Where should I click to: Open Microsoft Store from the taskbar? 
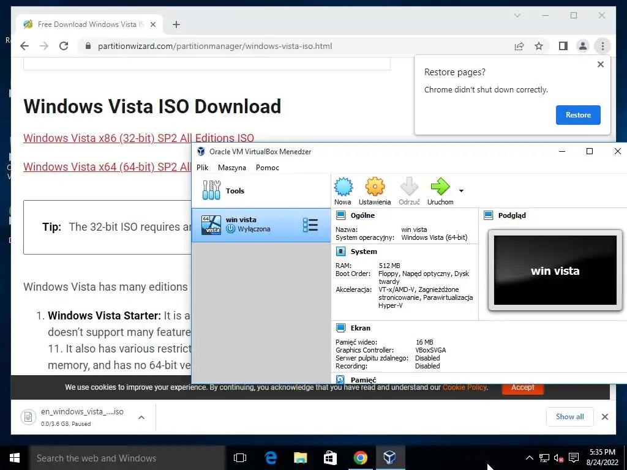[330, 458]
